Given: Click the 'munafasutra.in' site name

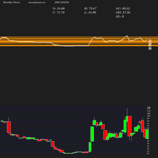Looking at the screenshot, I should click(x=37, y=2).
